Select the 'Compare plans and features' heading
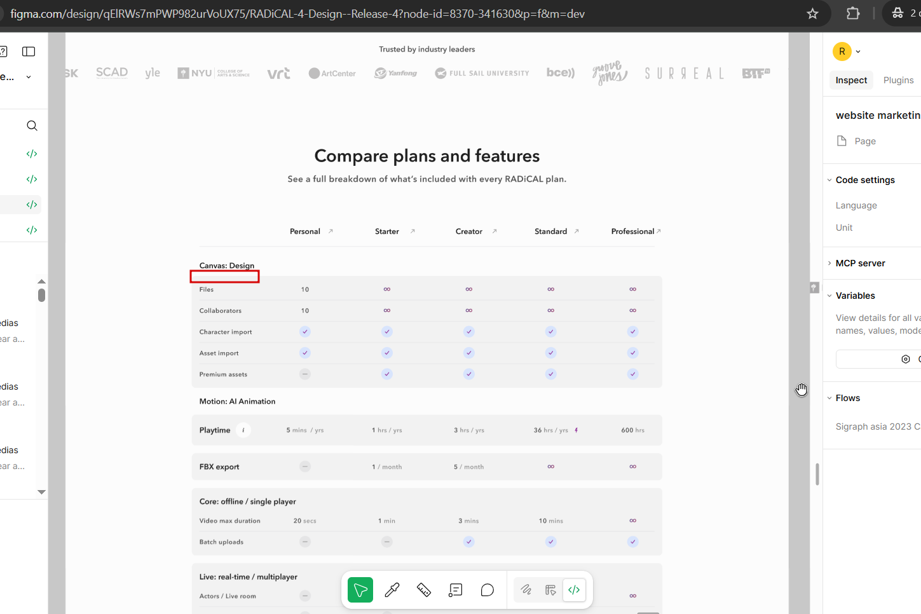This screenshot has height=614, width=921. (x=427, y=156)
